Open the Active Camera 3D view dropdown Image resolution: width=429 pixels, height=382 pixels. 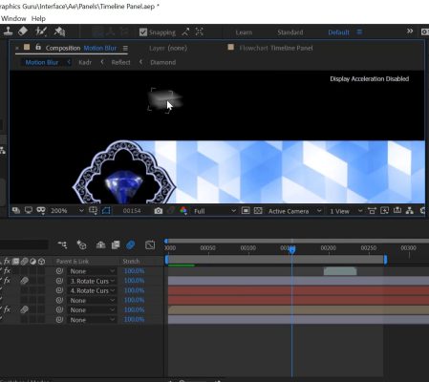[294, 211]
